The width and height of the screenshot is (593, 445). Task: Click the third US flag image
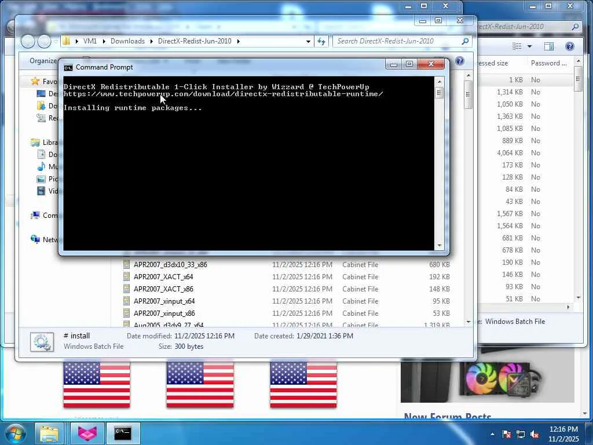pos(303,385)
